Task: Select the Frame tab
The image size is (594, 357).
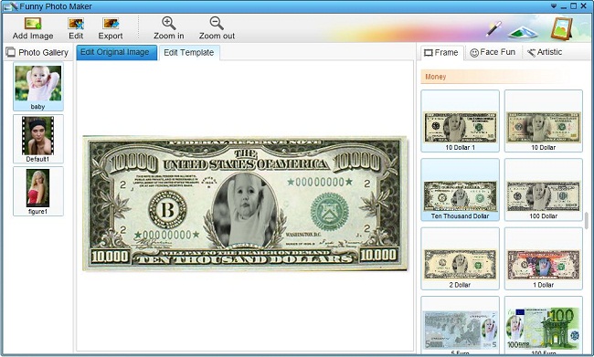Action: (x=441, y=53)
